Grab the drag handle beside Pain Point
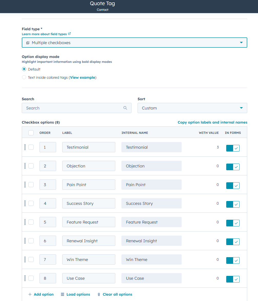The image size is (258, 301). pyautogui.click(x=25, y=185)
